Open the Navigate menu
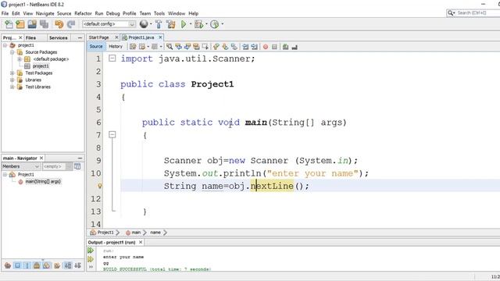Image resolution: width=500 pixels, height=281 pixels. [x=45, y=13]
